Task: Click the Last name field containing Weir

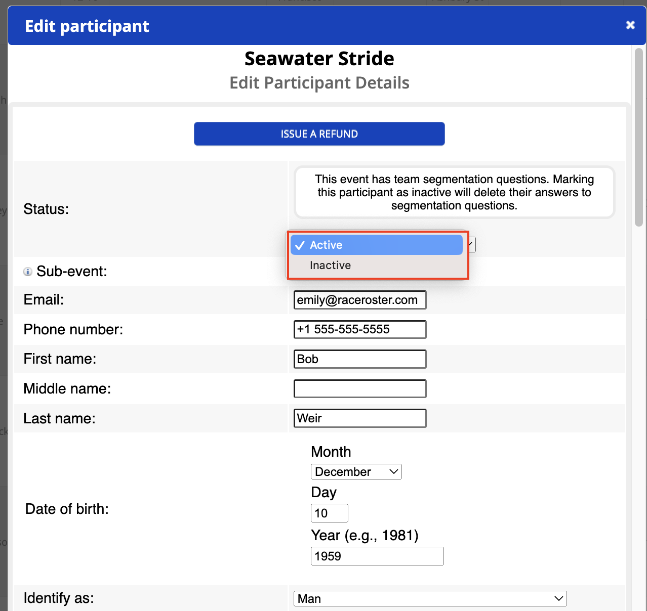Action: 360,418
